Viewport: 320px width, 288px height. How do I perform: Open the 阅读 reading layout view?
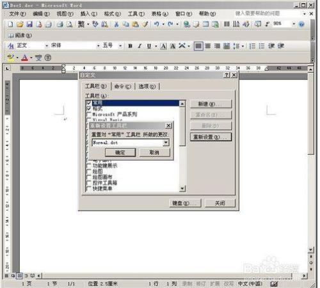(20, 35)
